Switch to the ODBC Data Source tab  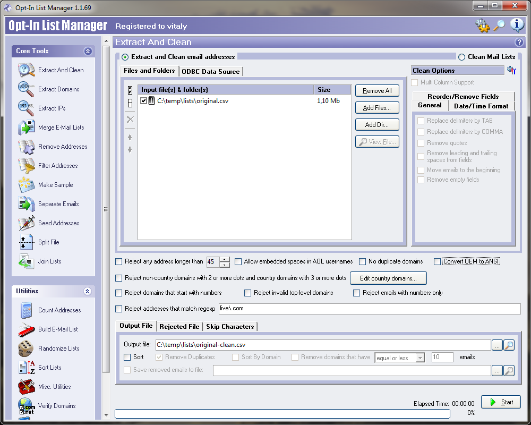(x=211, y=71)
